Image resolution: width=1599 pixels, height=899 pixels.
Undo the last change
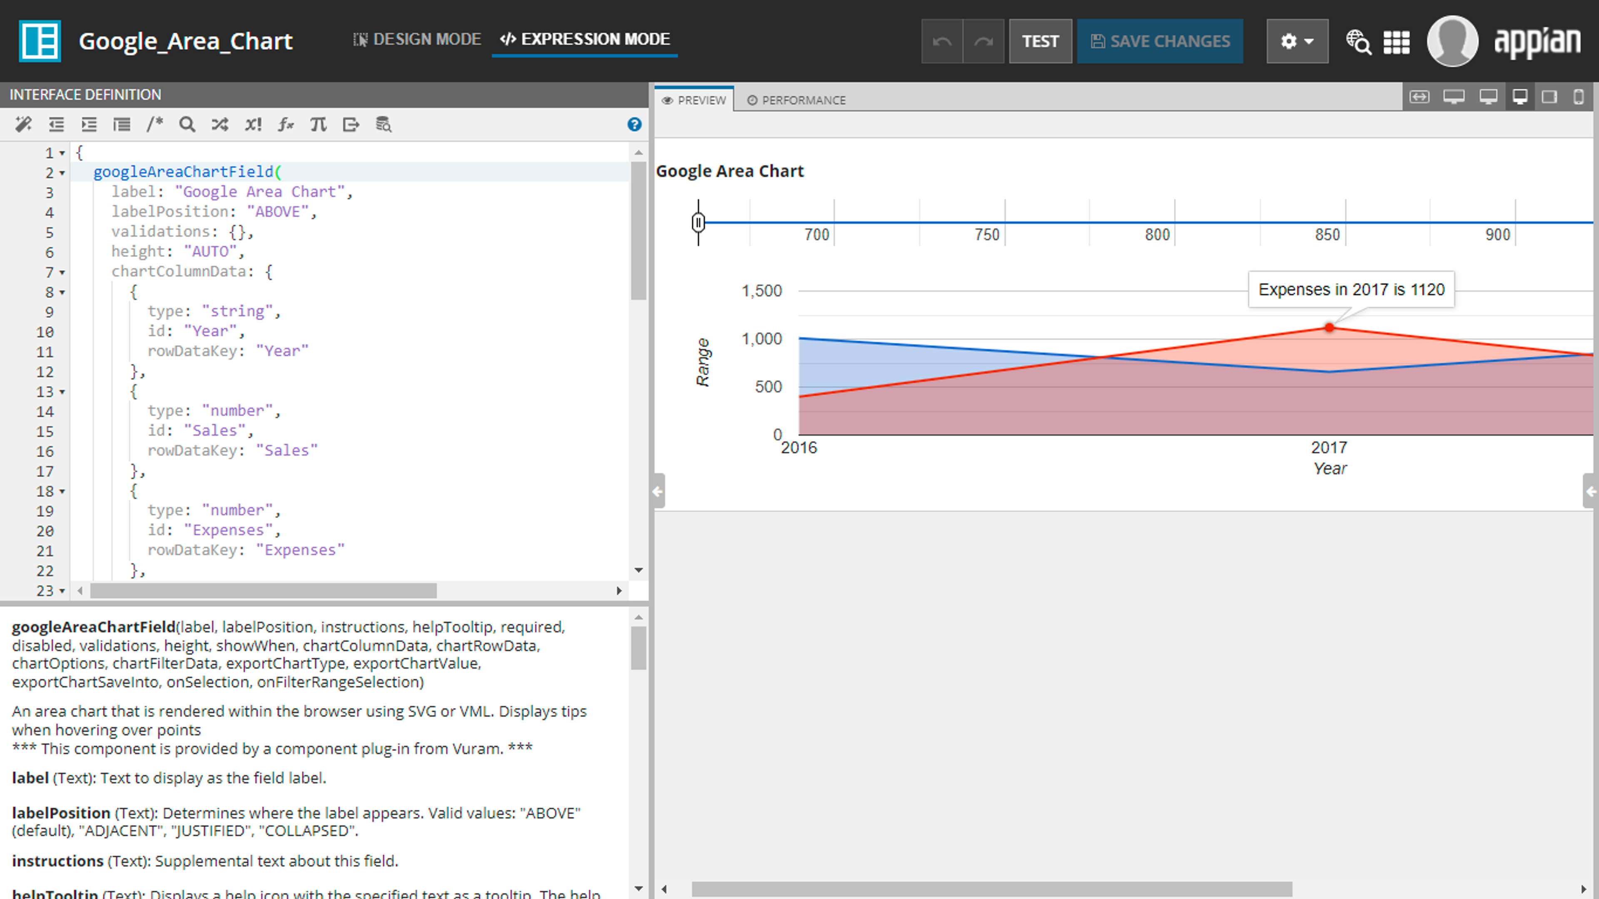(x=941, y=41)
